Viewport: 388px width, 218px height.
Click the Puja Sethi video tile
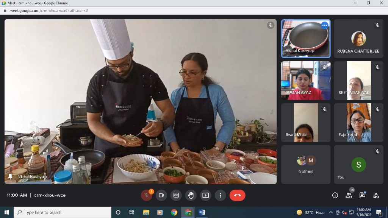point(358,123)
